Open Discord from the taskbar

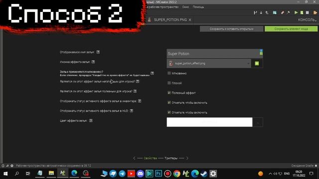140,174
